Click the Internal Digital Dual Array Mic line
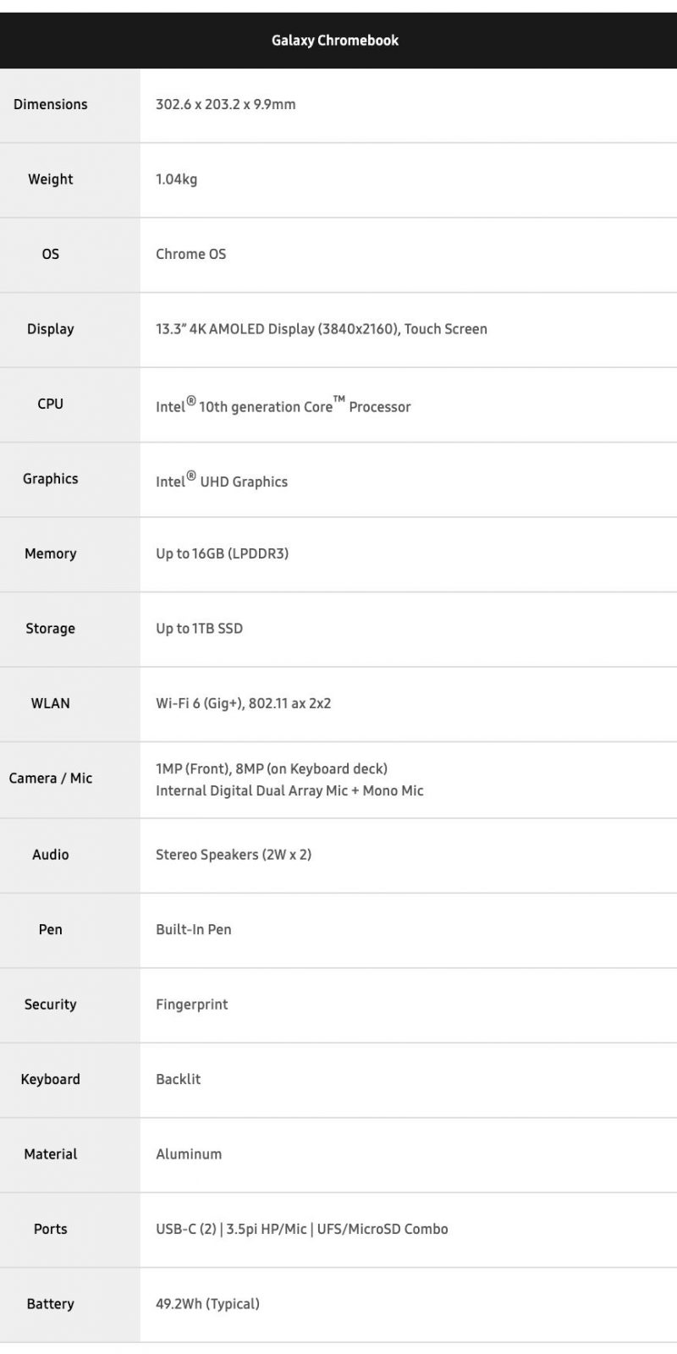677x1354 pixels. click(289, 790)
